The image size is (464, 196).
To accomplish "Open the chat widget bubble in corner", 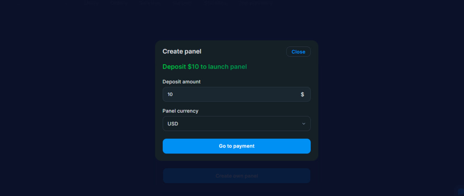I will tap(460, 192).
